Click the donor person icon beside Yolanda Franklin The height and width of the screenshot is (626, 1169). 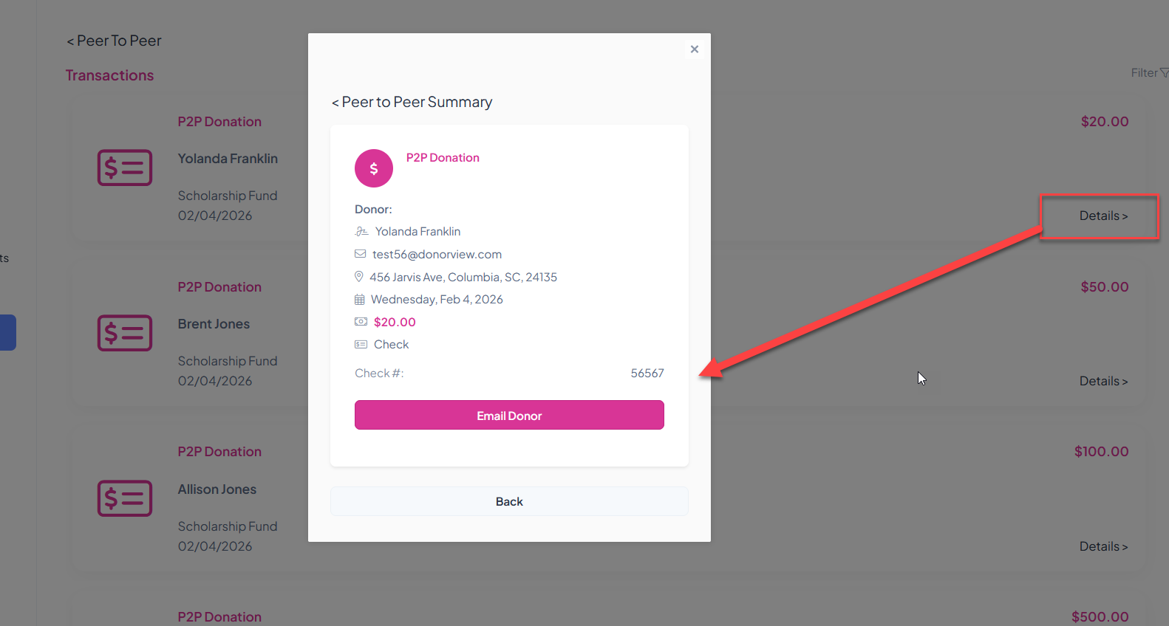click(361, 232)
